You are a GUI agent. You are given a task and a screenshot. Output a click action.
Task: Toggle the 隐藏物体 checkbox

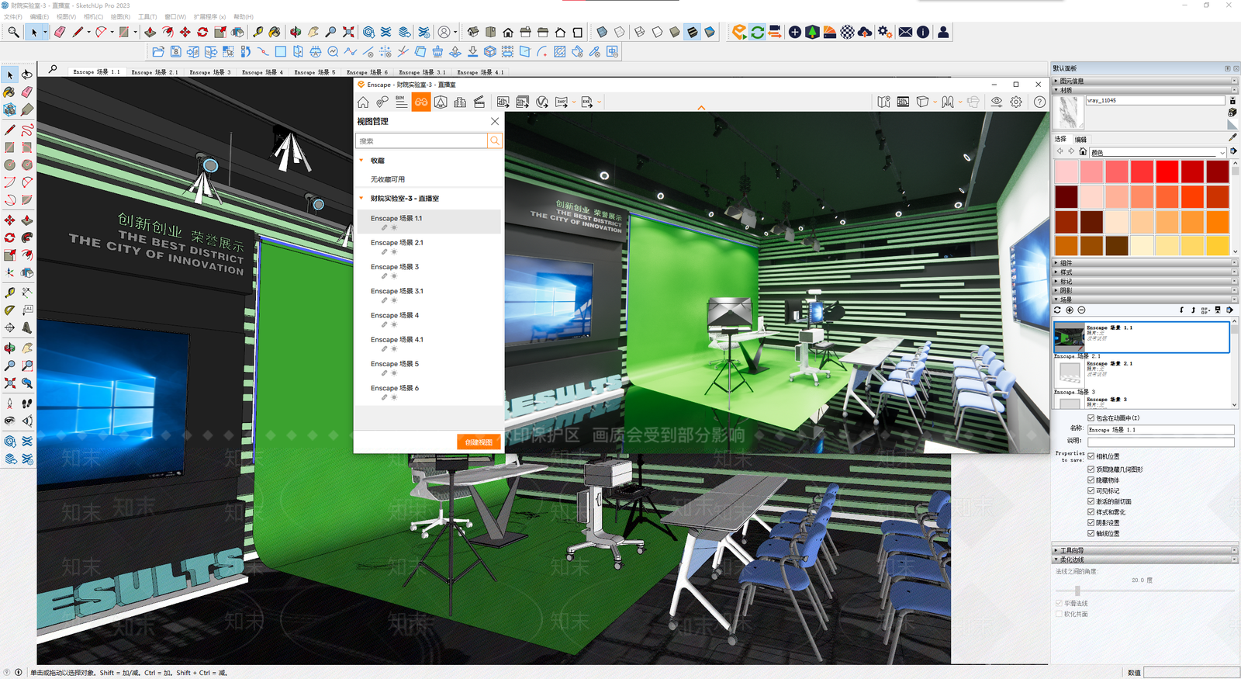(x=1091, y=480)
